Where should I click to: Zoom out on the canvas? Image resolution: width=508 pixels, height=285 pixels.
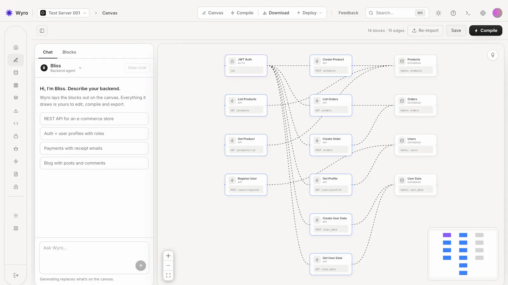pos(168,265)
